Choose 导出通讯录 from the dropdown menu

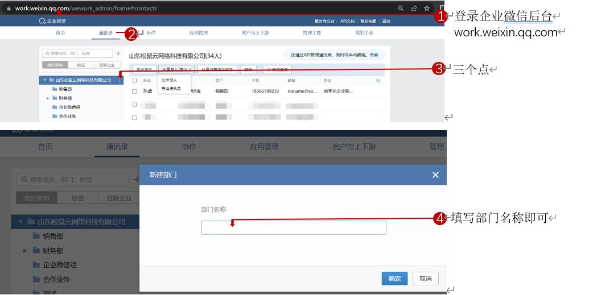point(171,89)
